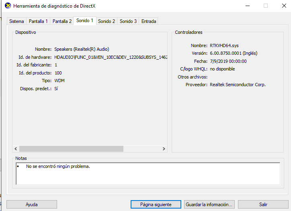Select the text Speakers (Realtek(R) Audio)
The image size is (291, 211).
tap(82, 49)
